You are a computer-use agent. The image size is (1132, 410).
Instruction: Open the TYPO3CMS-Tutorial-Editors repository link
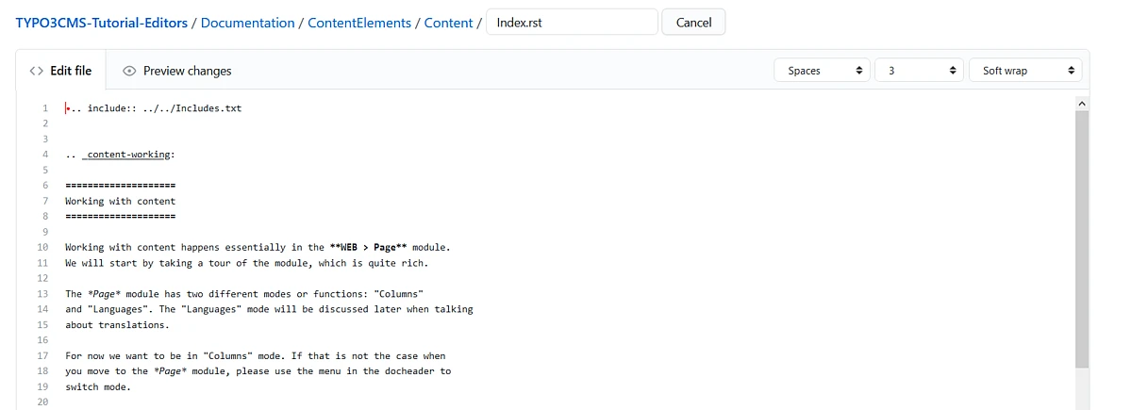(x=101, y=23)
